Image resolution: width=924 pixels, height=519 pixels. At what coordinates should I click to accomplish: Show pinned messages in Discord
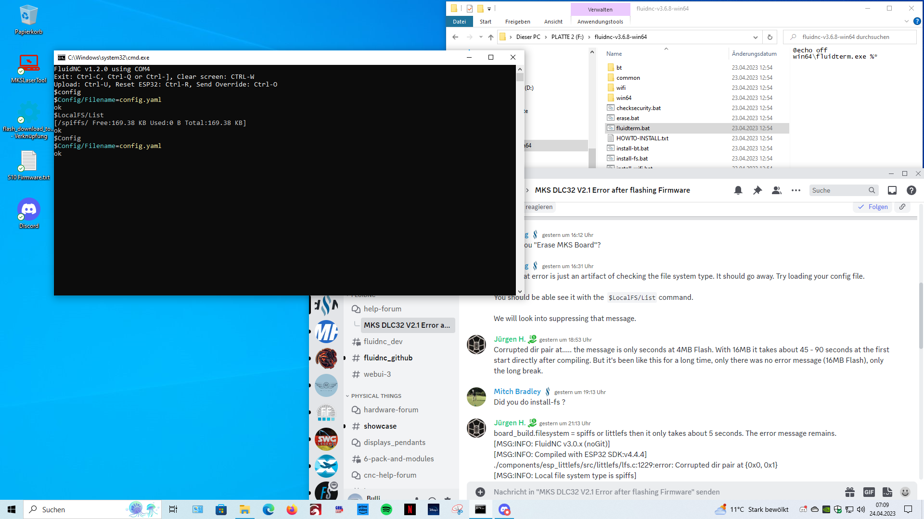[x=757, y=190]
